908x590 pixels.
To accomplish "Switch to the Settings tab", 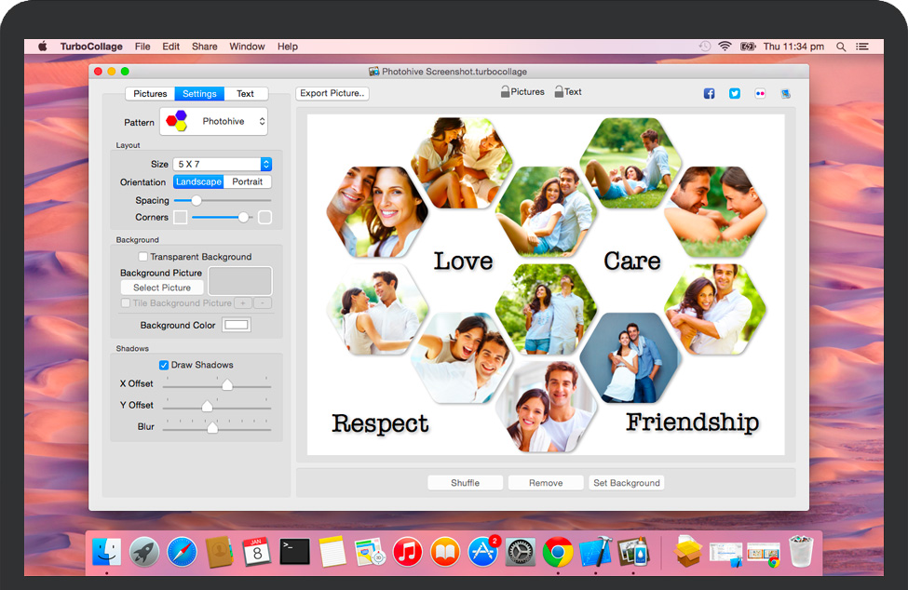I will pyautogui.click(x=199, y=94).
